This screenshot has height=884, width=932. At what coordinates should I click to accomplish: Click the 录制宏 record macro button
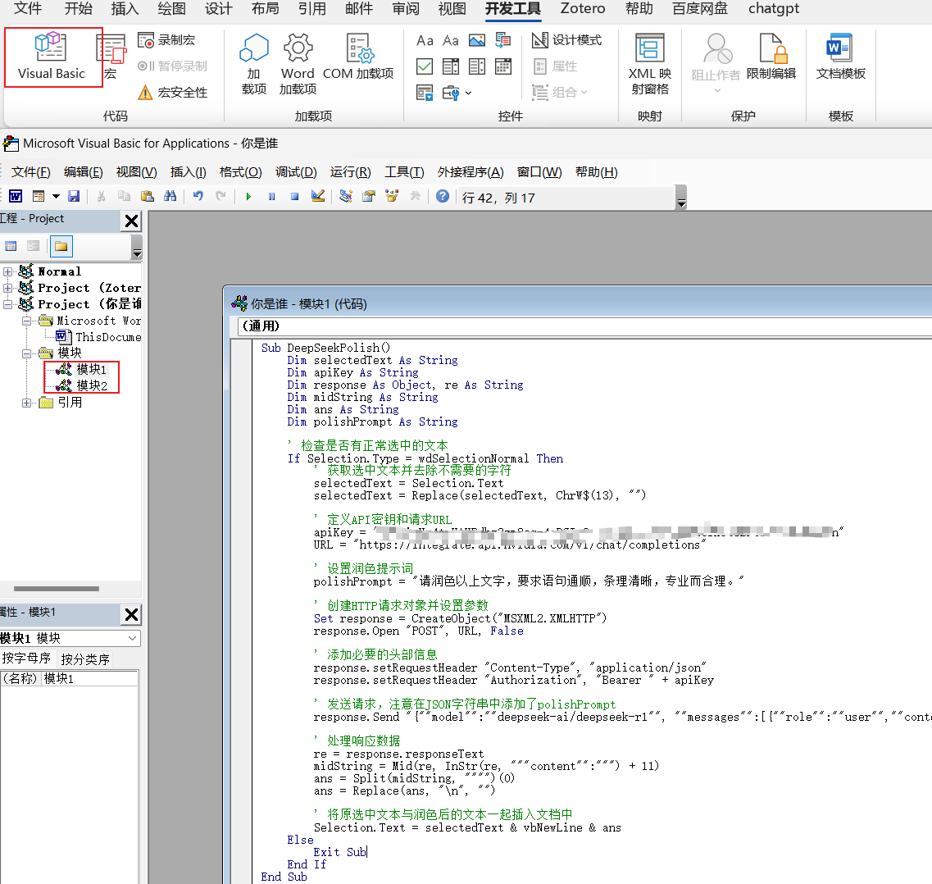tap(166, 40)
